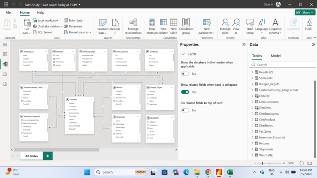Add a new layout tab with plus button

coord(48,156)
